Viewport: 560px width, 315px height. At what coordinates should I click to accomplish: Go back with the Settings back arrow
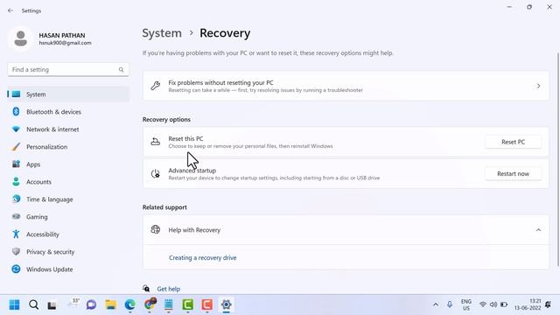point(10,10)
